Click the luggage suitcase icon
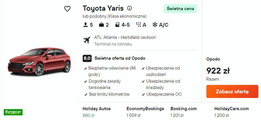This screenshot has width=261, height=120. click(101, 25)
